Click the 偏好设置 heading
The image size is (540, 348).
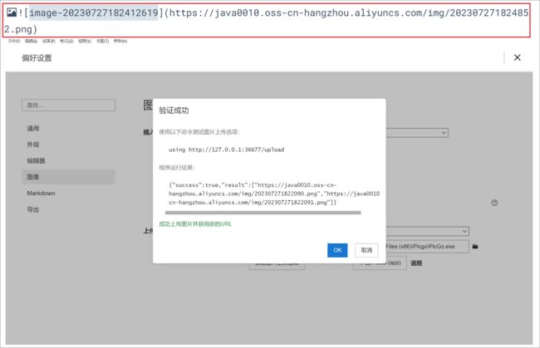[37, 58]
